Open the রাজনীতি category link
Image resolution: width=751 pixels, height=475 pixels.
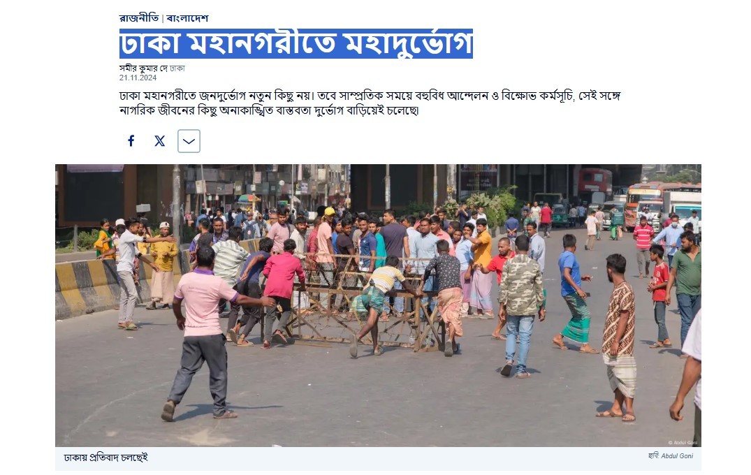[x=139, y=18]
